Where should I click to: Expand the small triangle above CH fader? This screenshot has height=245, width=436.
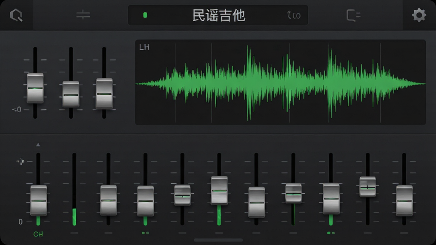tap(38, 145)
